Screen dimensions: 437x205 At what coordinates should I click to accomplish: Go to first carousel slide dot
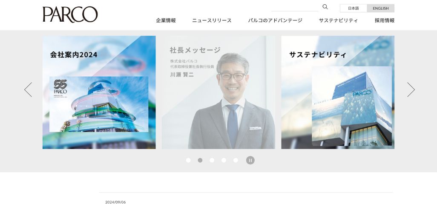coord(188,160)
